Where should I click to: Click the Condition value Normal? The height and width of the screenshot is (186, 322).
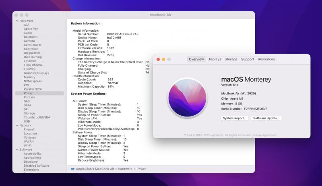pos(113,83)
